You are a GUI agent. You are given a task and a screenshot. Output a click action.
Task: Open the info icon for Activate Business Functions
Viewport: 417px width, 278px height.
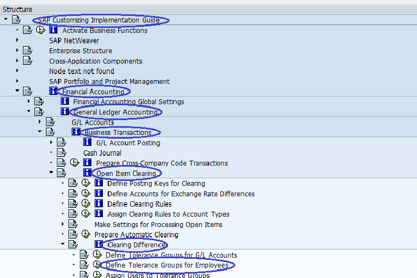(x=54, y=30)
